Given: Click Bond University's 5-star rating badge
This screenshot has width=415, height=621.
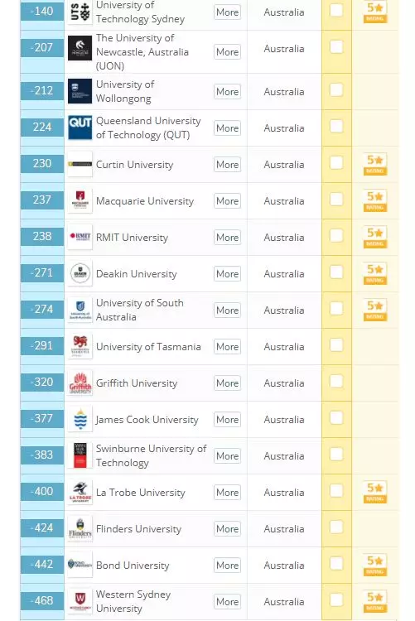Looking at the screenshot, I should tap(375, 566).
